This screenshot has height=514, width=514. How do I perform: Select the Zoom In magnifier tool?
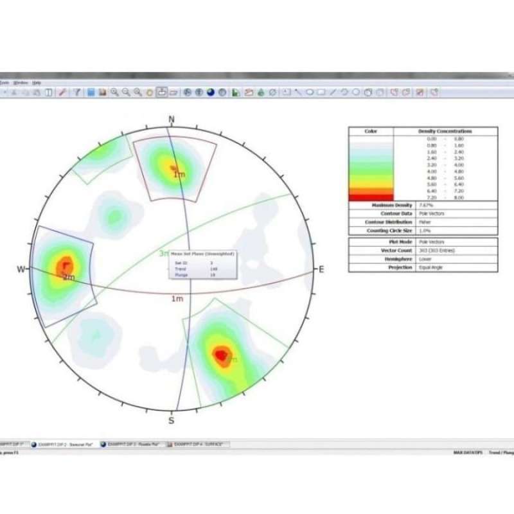[x=113, y=92]
